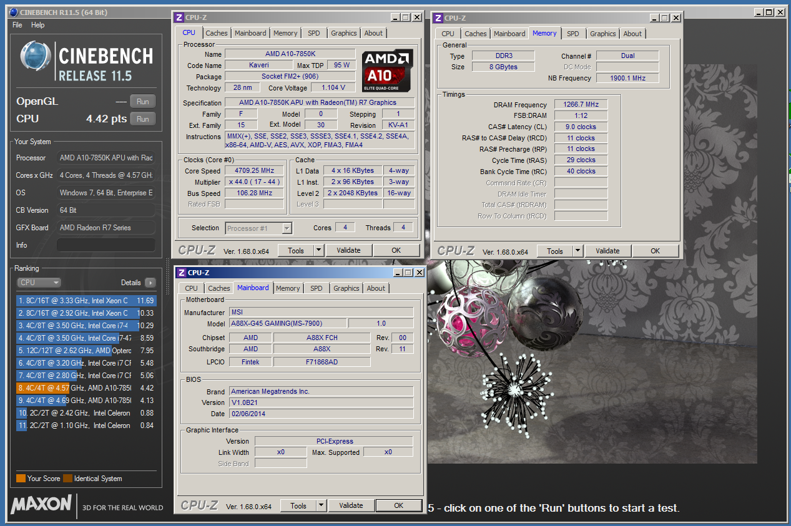Click Tools button in the Memory window
Screen dimensions: 791x526
click(x=555, y=251)
